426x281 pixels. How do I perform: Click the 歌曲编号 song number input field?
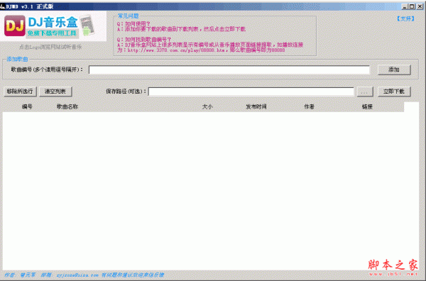[229, 70]
